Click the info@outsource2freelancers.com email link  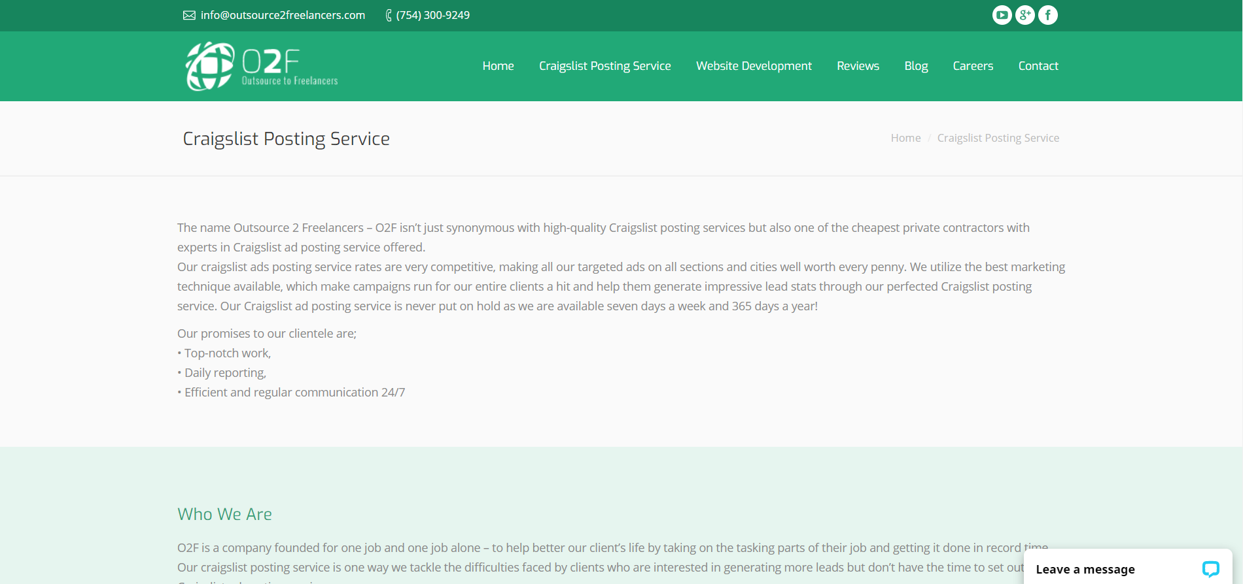coord(283,15)
